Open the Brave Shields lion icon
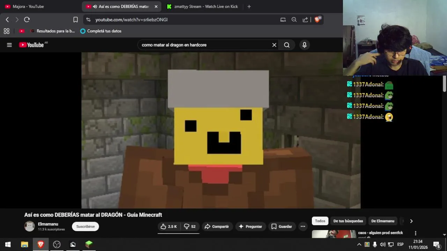Image resolution: width=447 pixels, height=251 pixels. 317,20
